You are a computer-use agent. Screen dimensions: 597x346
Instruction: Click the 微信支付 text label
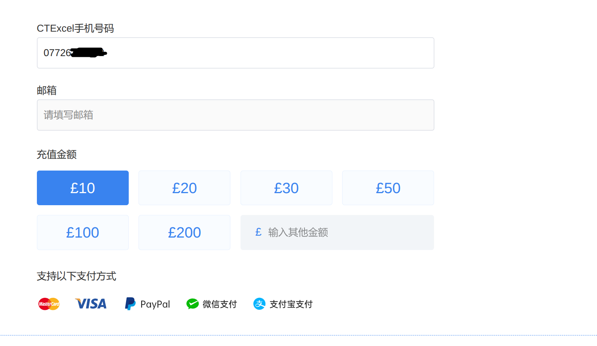click(220, 304)
